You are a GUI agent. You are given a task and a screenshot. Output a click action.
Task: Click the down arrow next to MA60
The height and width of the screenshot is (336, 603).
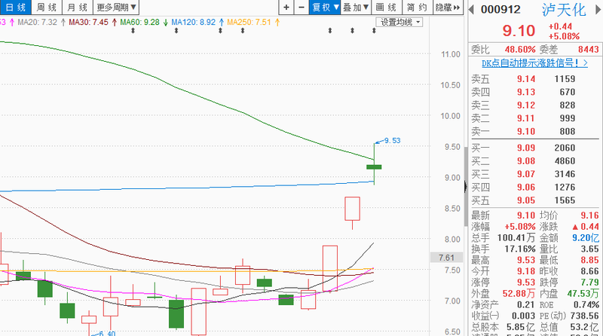(165, 23)
